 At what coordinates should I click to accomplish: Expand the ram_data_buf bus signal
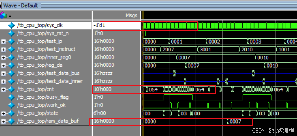tap(3, 122)
